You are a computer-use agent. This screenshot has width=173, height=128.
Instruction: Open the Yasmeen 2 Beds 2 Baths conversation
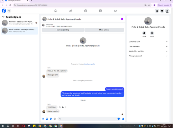click(x=19, y=23)
